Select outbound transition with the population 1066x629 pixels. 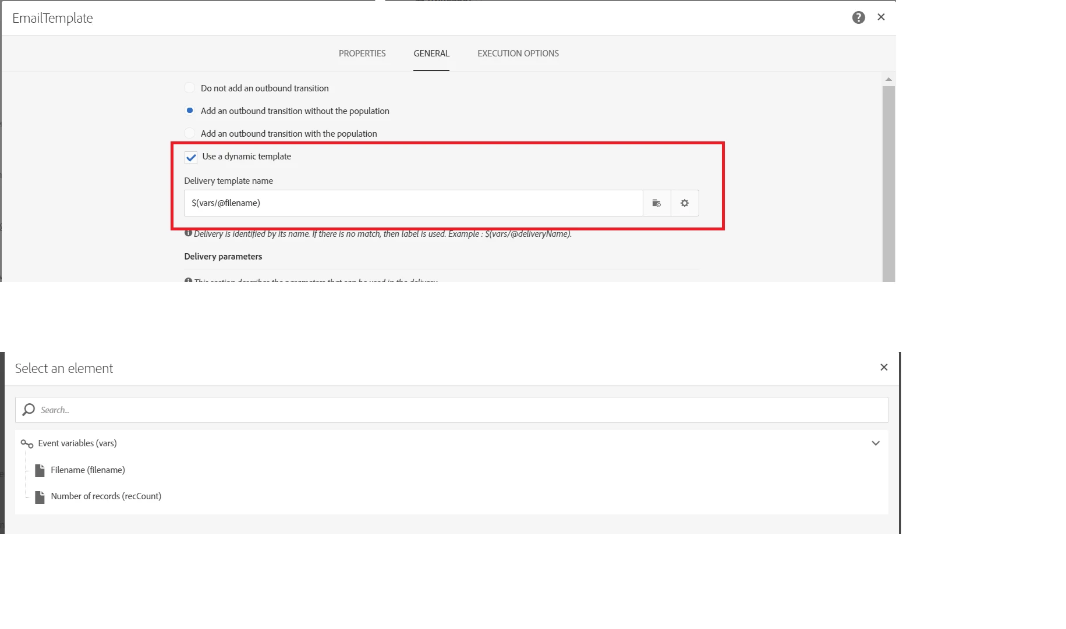coord(189,133)
